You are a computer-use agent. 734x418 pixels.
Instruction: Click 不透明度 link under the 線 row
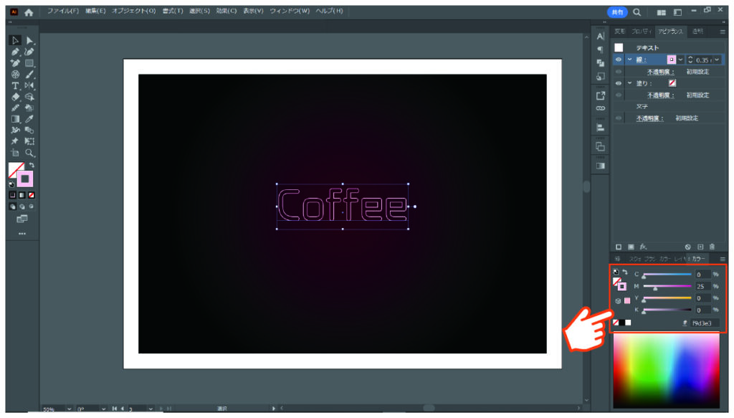point(660,72)
